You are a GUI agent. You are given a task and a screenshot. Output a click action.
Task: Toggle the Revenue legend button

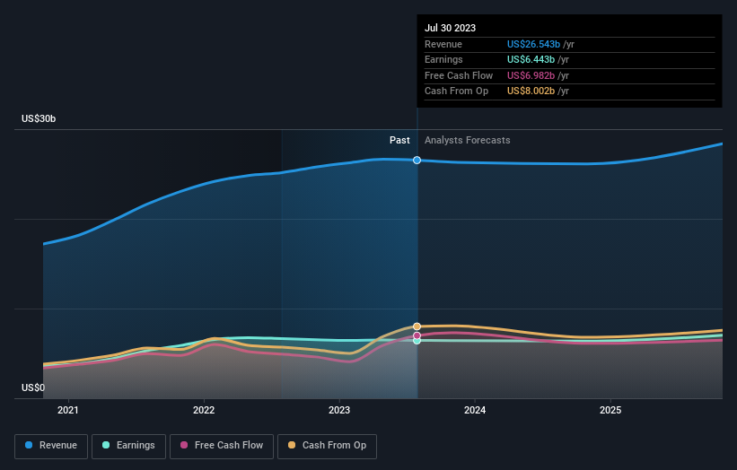point(51,446)
